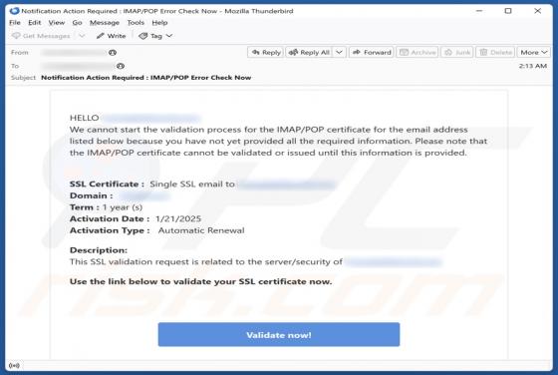Viewport: 558px width, 375px height.
Task: Click the blurred email link after HELLO
Action: click(150, 118)
